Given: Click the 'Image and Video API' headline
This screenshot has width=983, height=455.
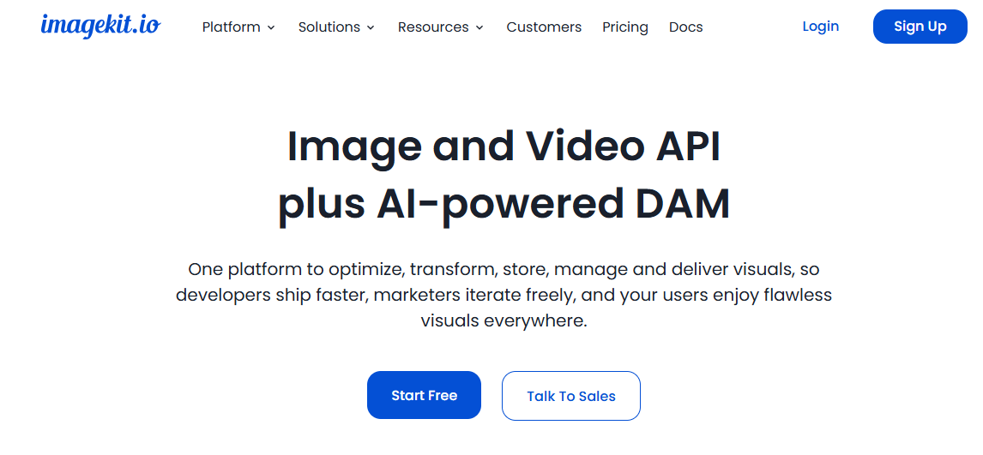Looking at the screenshot, I should click(x=504, y=146).
